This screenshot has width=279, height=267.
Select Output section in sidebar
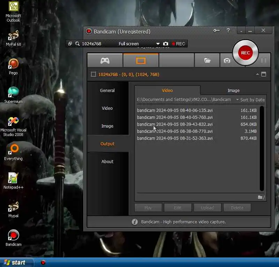107,144
